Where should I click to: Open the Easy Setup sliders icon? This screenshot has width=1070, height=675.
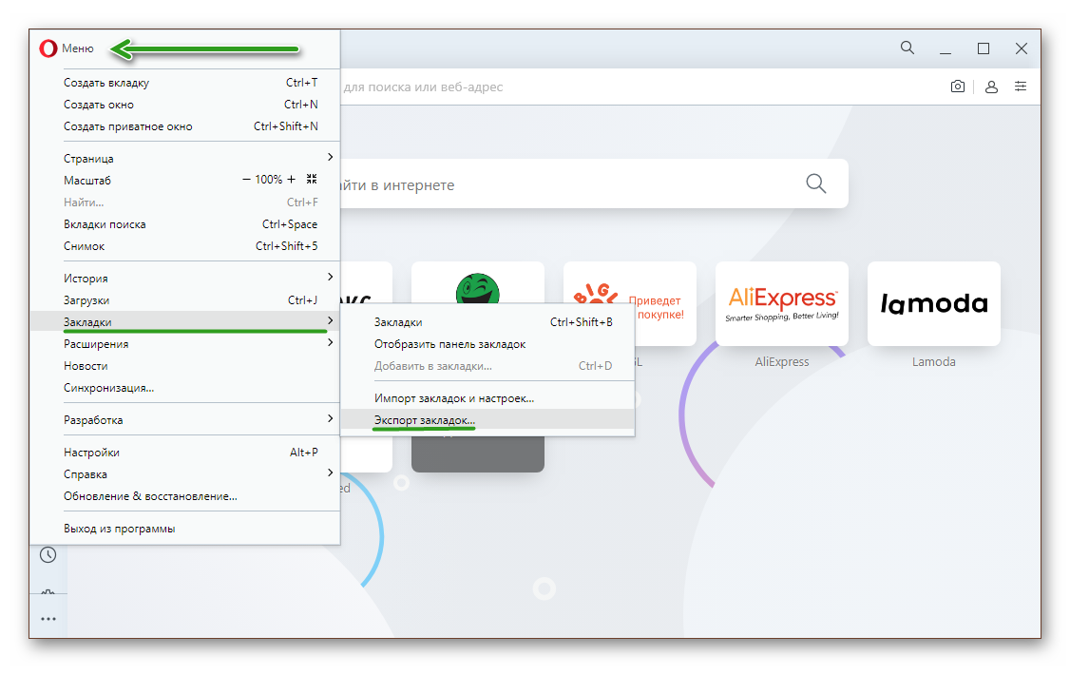(1020, 87)
